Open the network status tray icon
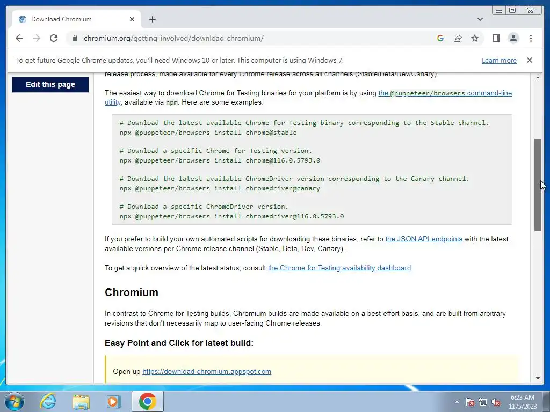This screenshot has height=412, width=550. coord(483,402)
